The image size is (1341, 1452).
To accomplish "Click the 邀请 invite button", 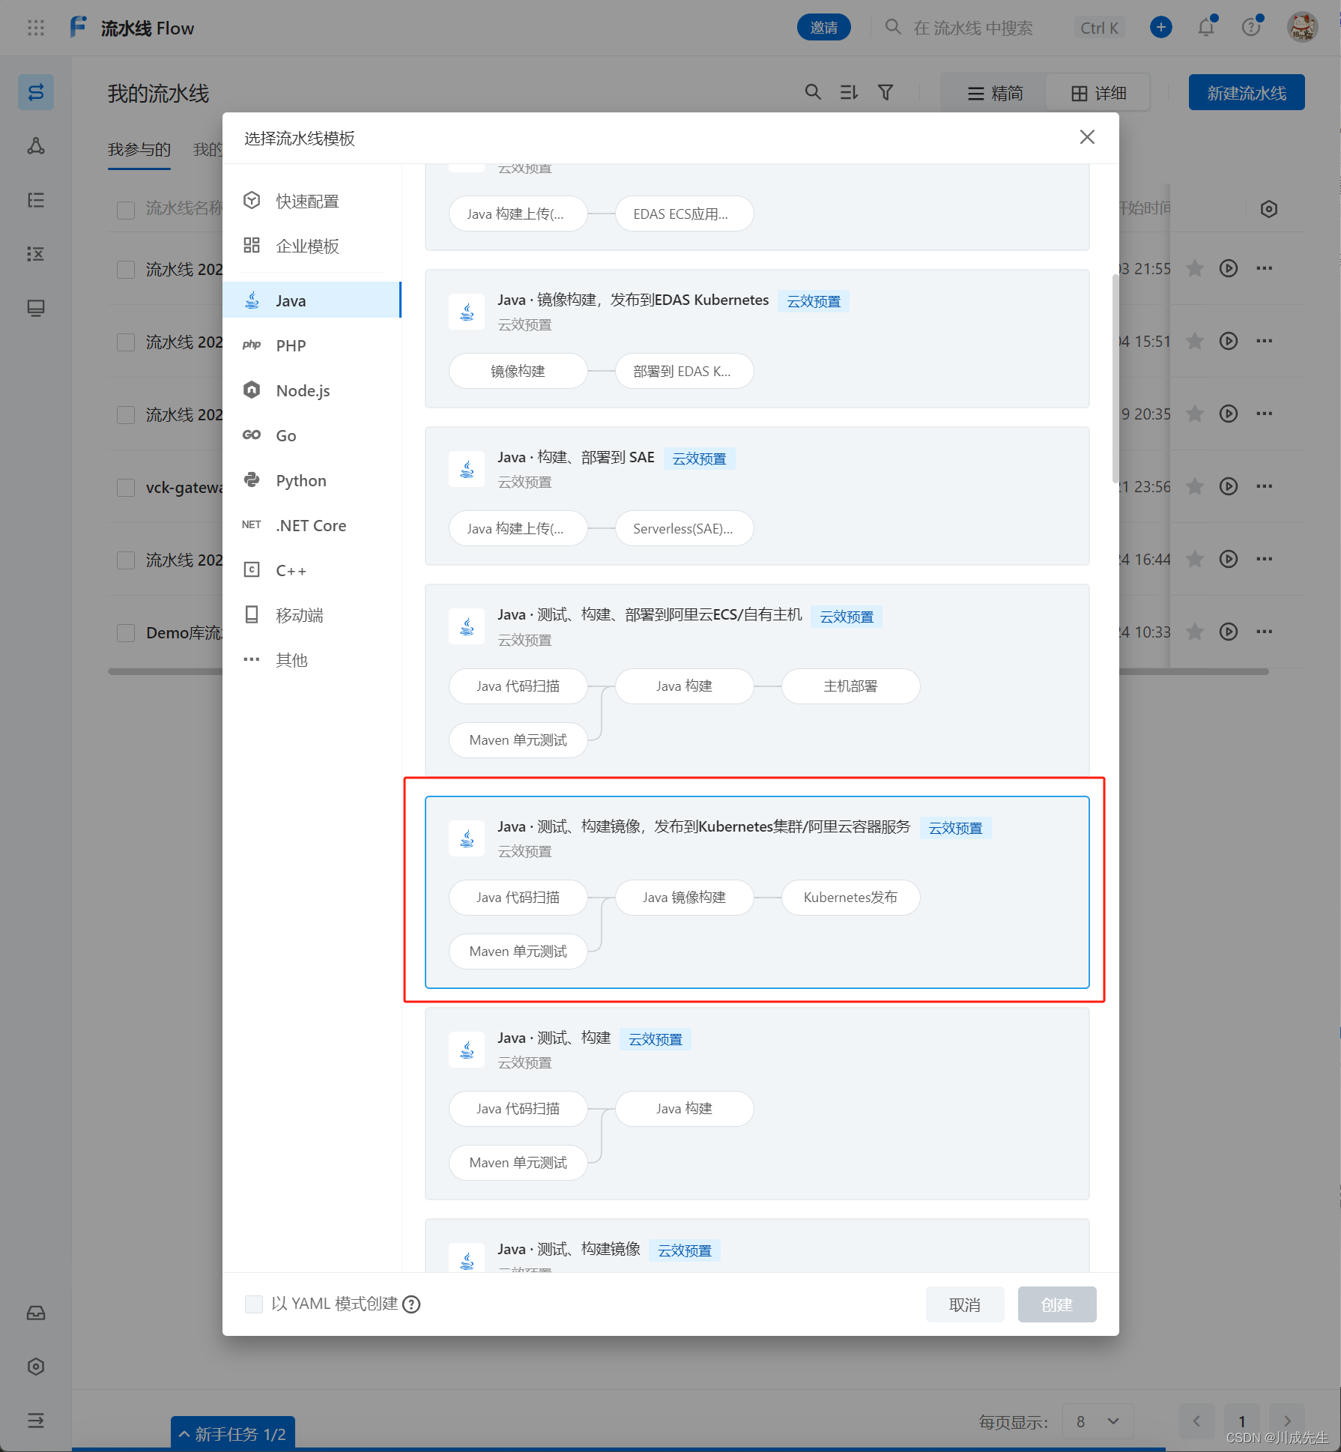I will (x=824, y=28).
